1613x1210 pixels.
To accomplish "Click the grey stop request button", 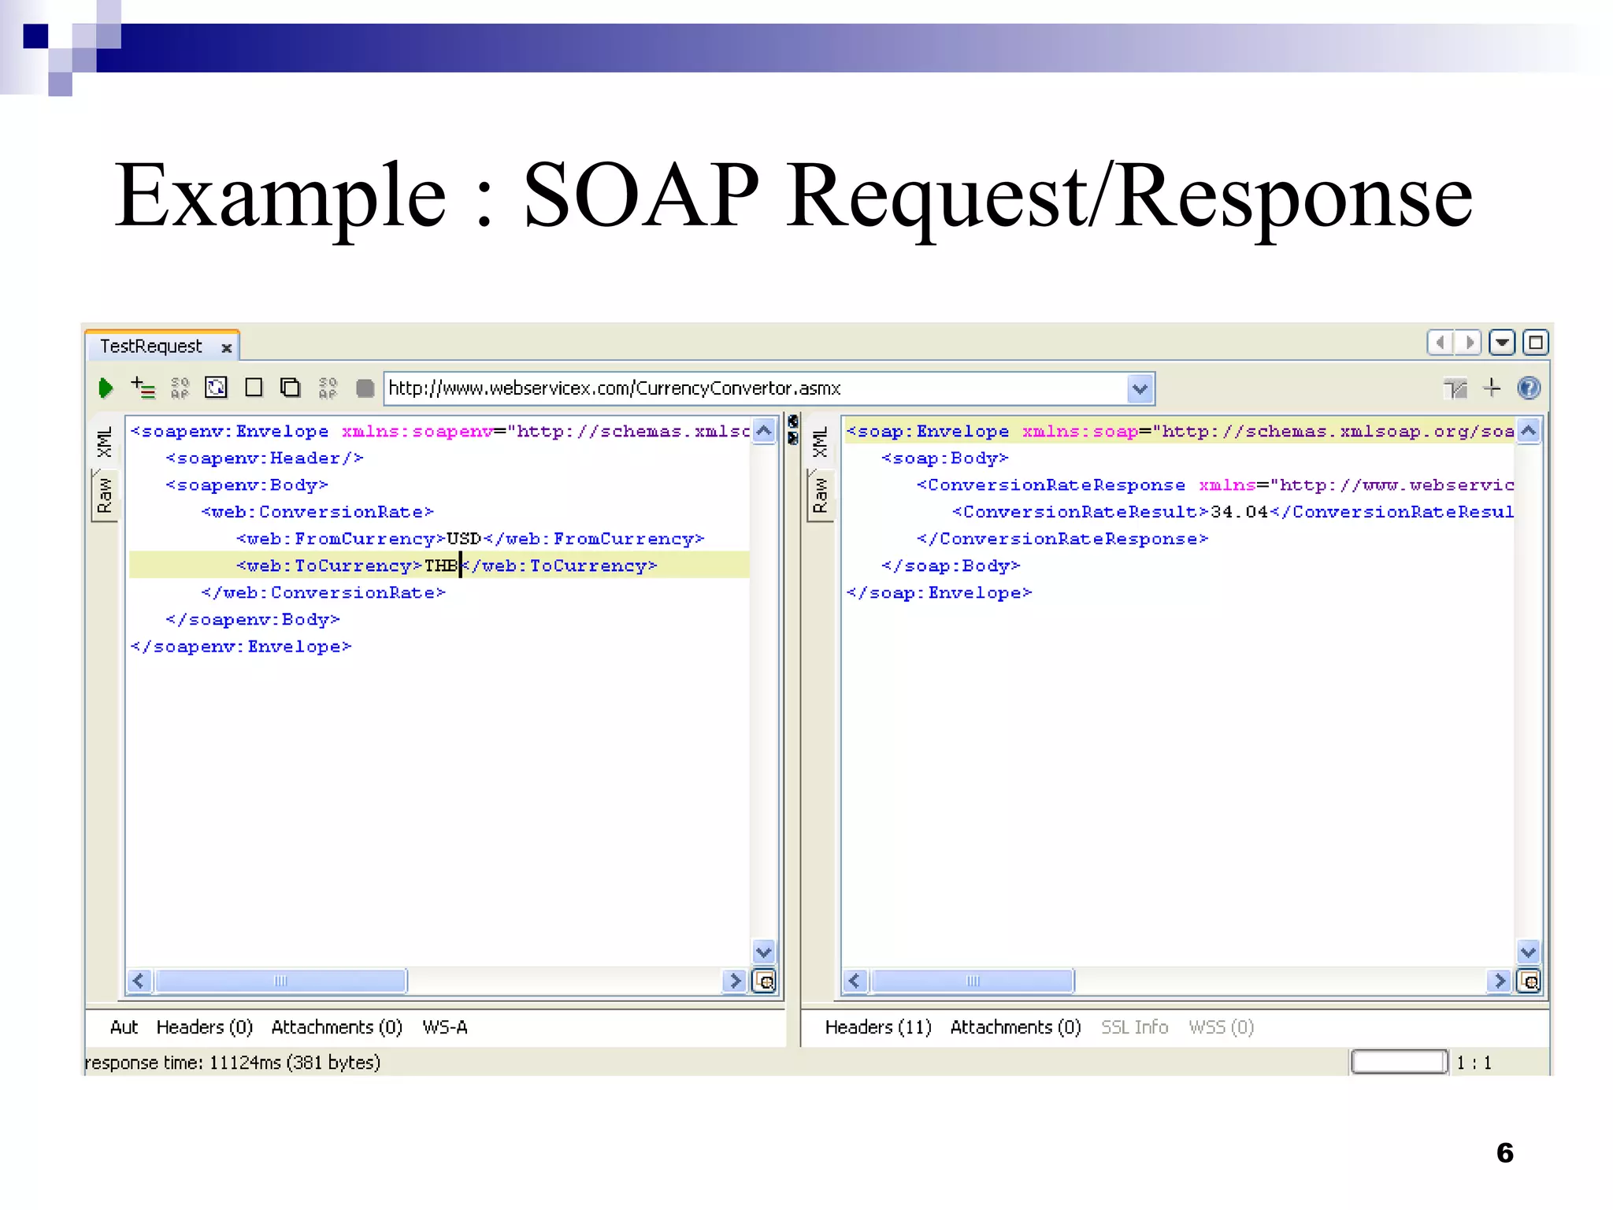I will point(365,388).
